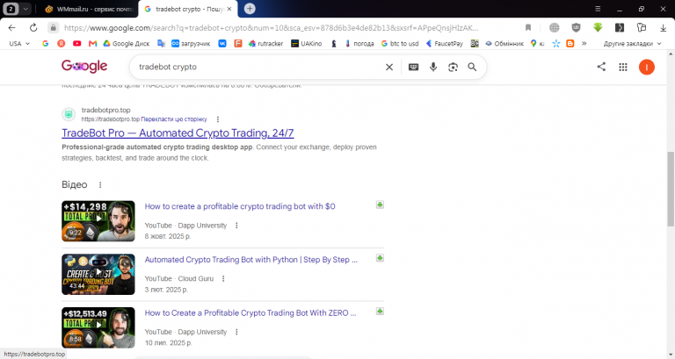Screen dimensions: 675x359
Task: Click Перекласти цю сторінку translate link
Action: 174,119
